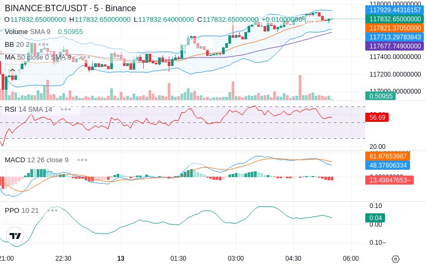
Task: Select the Volume SMA 9 legend
Action: point(28,32)
